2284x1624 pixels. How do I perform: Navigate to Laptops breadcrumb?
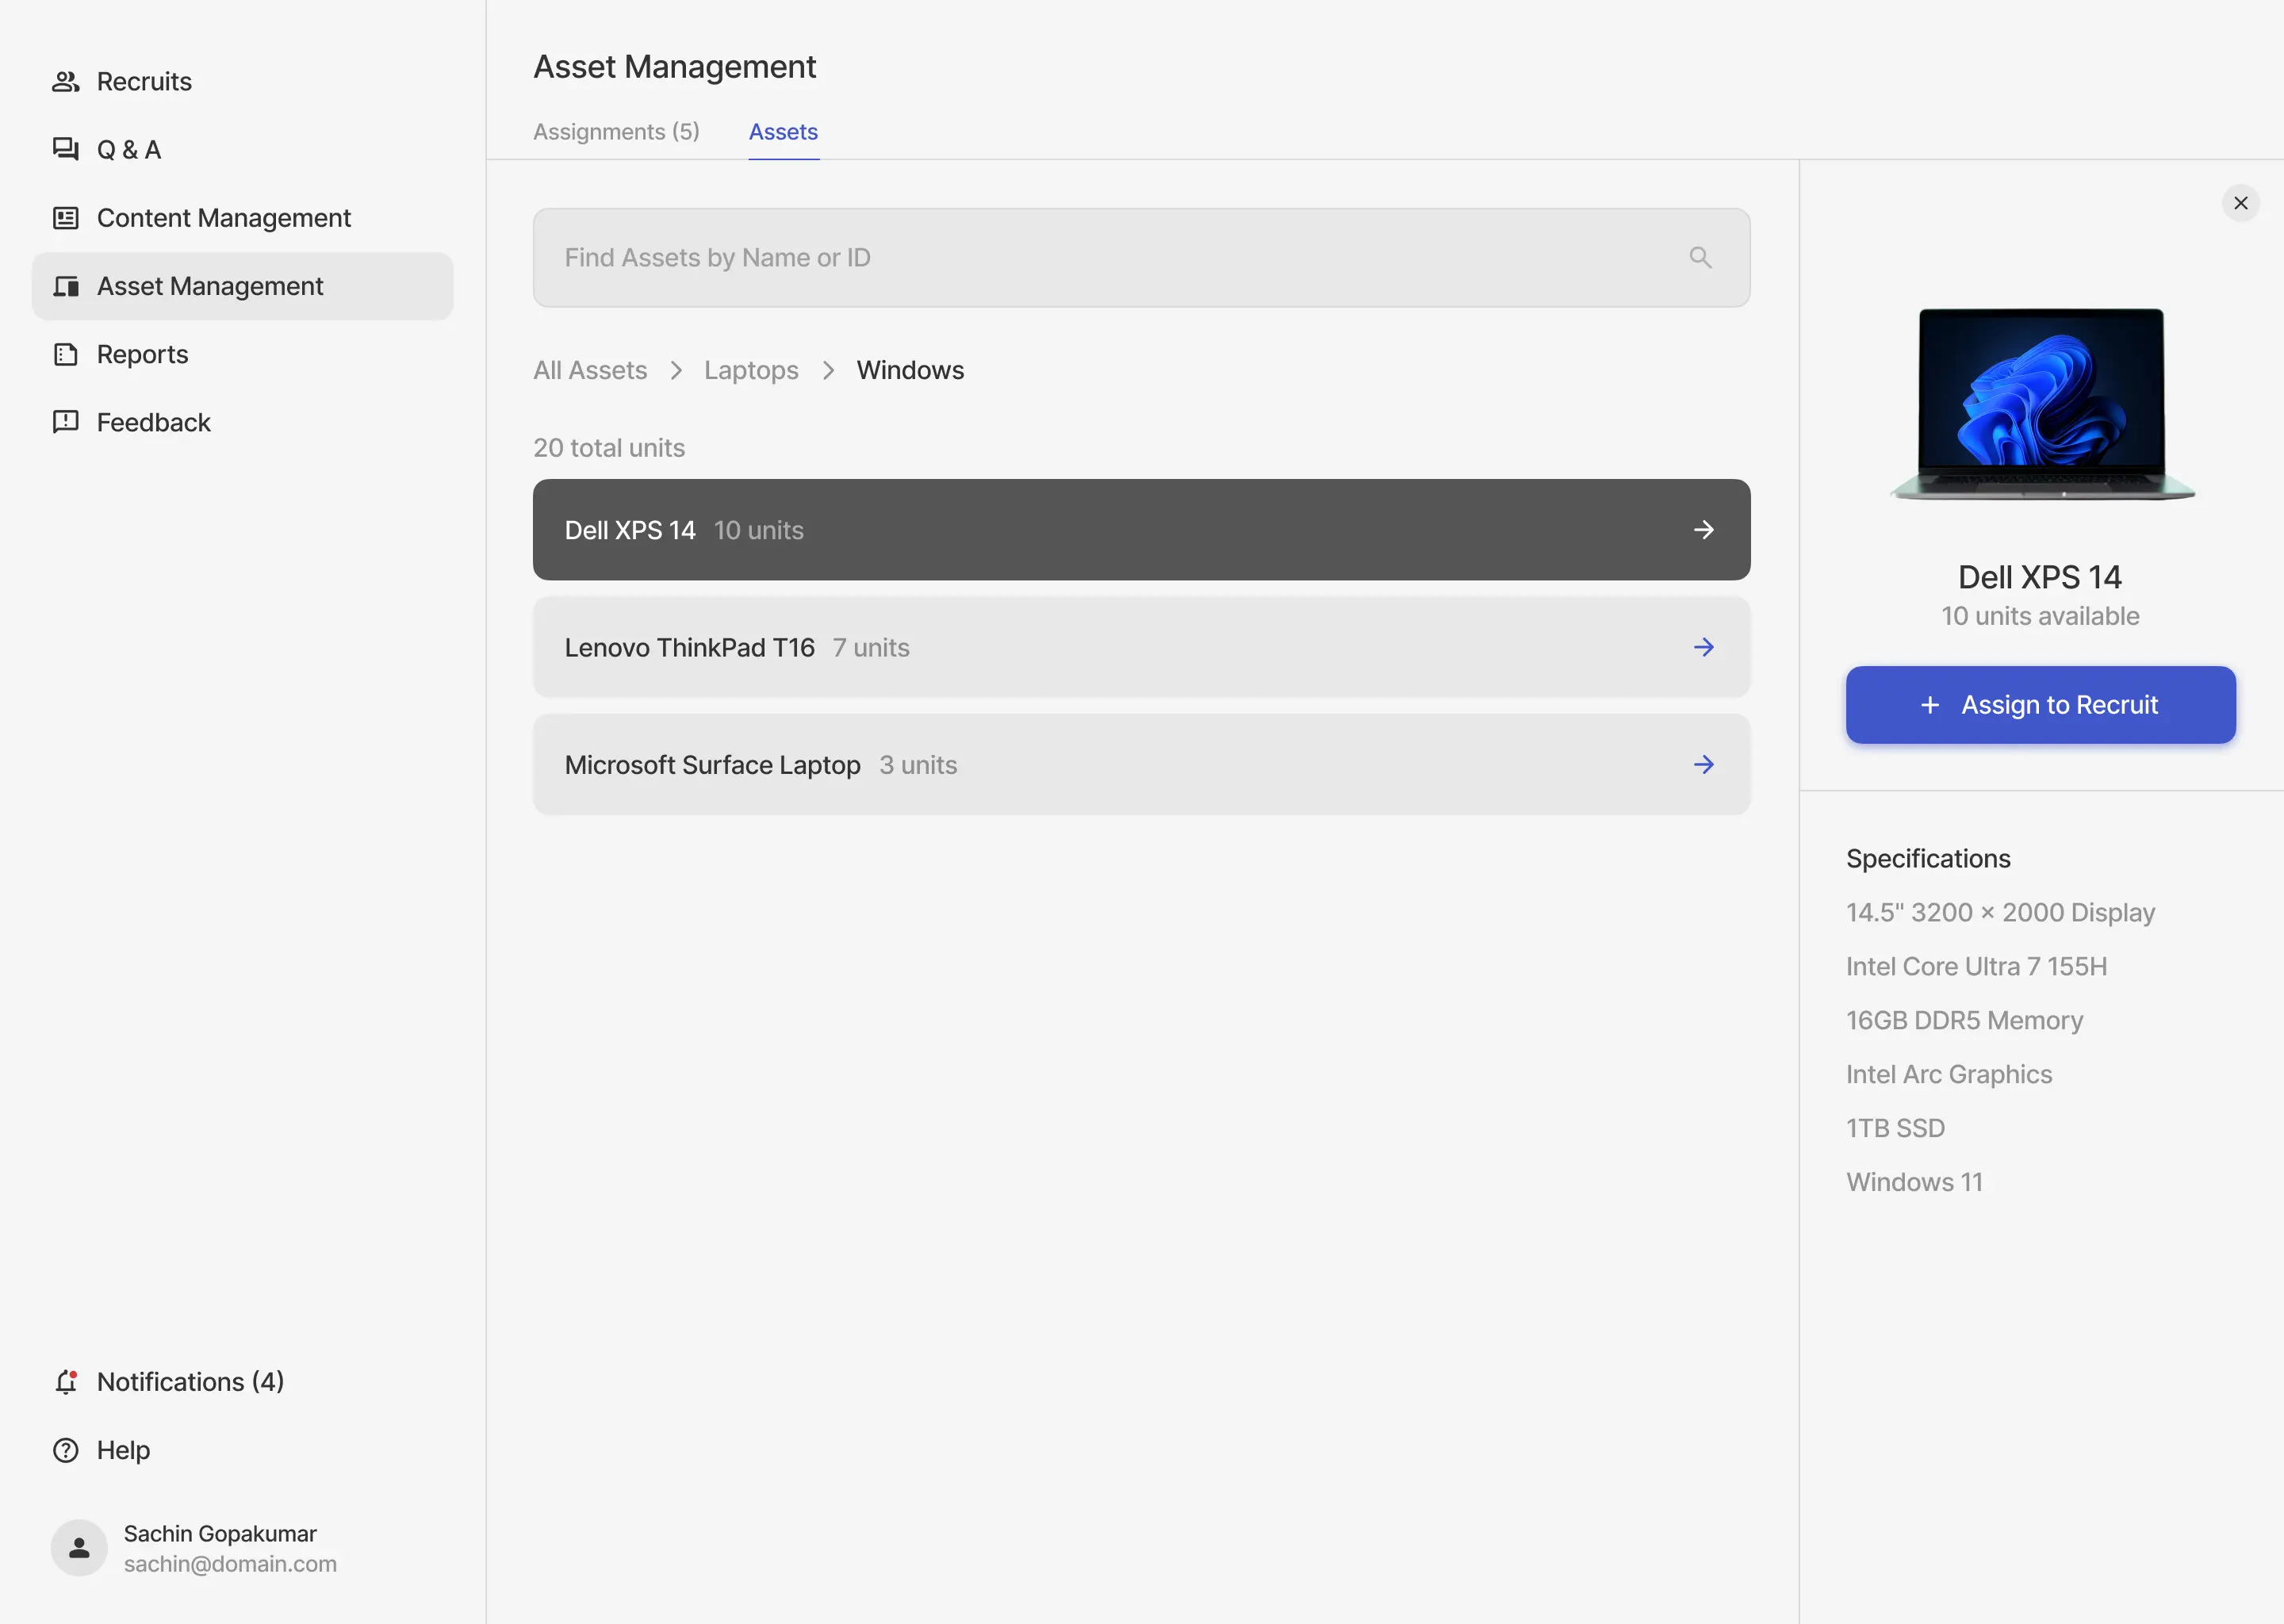click(x=751, y=370)
